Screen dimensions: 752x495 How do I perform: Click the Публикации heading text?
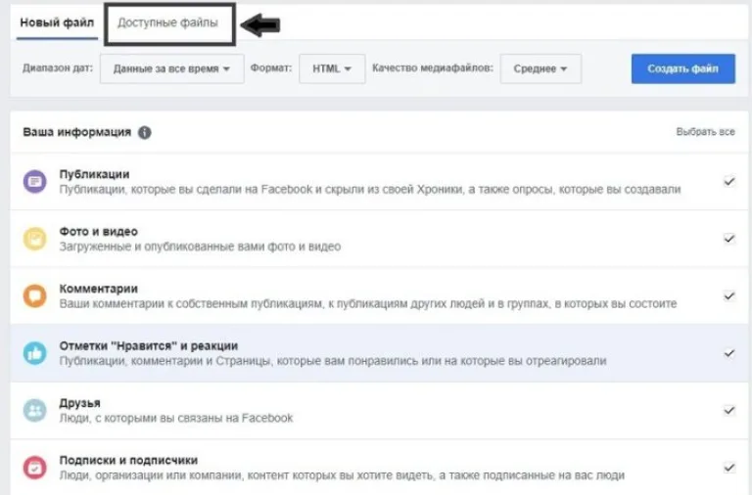(94, 174)
